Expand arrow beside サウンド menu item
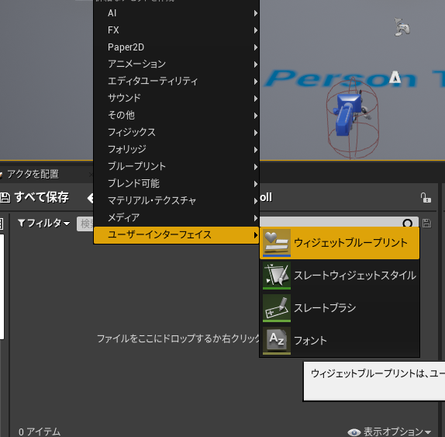 click(256, 99)
